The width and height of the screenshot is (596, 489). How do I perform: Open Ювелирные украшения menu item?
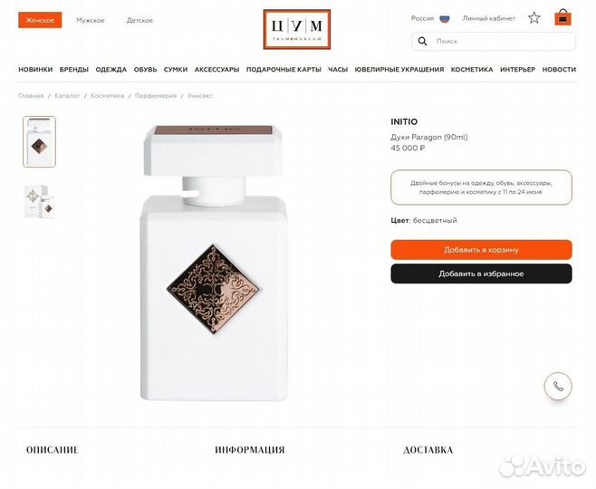click(x=399, y=69)
